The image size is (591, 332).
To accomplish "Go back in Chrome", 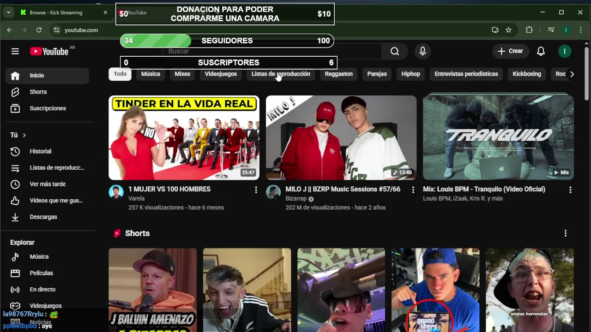I will 9,30.
